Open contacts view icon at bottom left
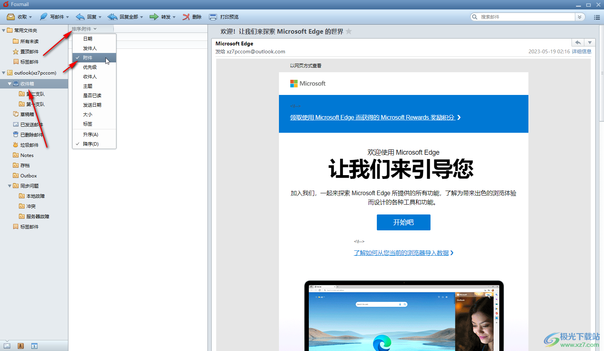 [x=21, y=346]
